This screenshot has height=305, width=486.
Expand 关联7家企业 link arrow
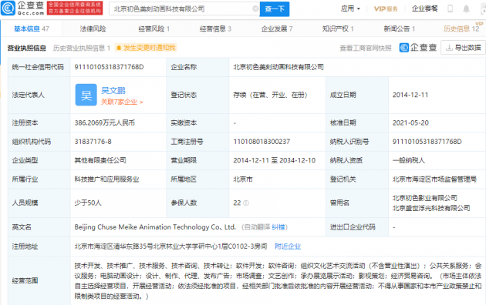(122, 102)
